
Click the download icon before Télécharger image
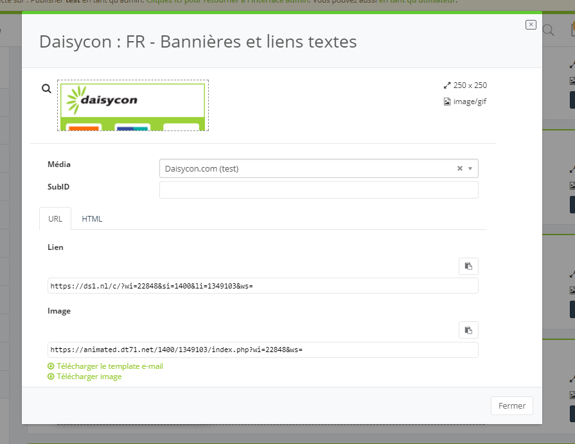51,377
